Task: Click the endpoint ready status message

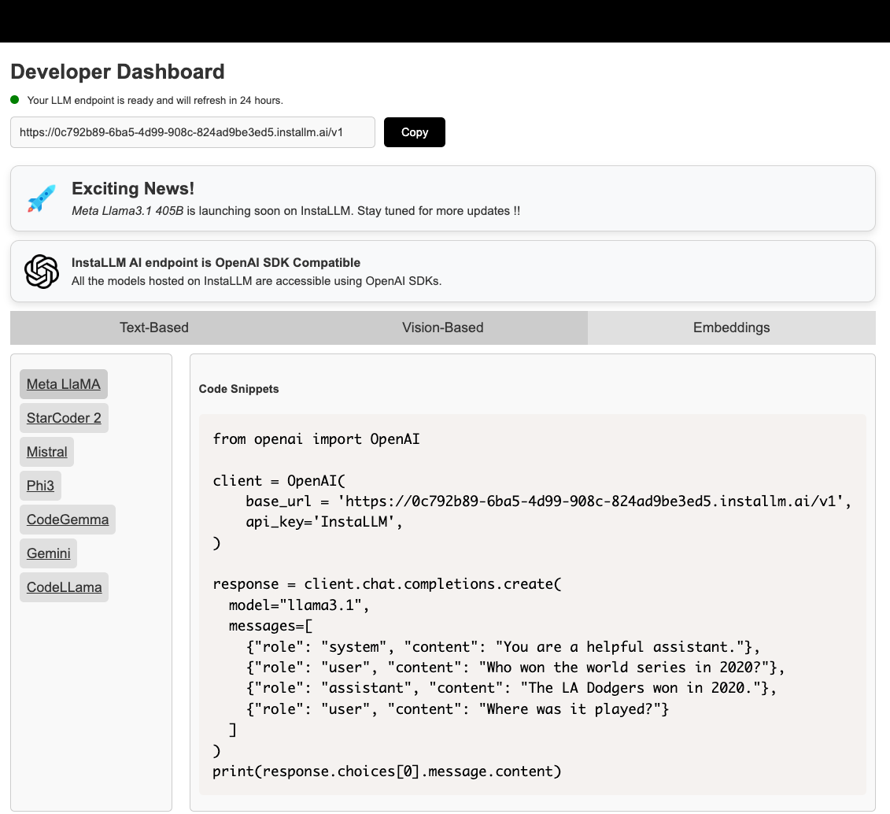Action: (x=155, y=101)
